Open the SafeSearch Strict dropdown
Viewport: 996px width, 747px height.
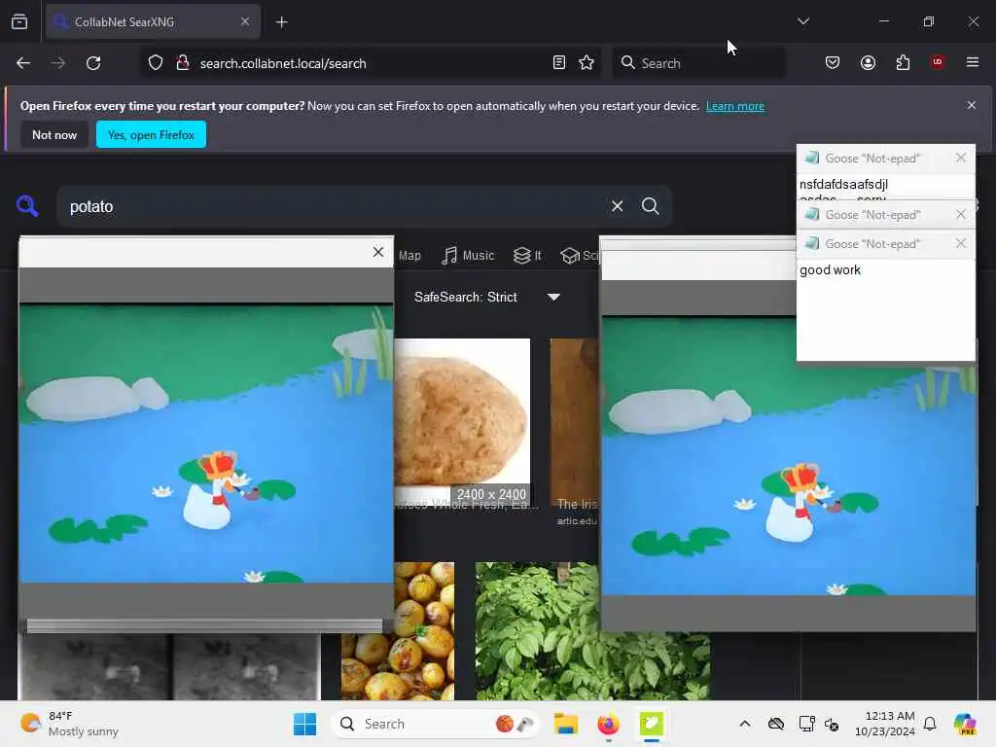(x=487, y=298)
